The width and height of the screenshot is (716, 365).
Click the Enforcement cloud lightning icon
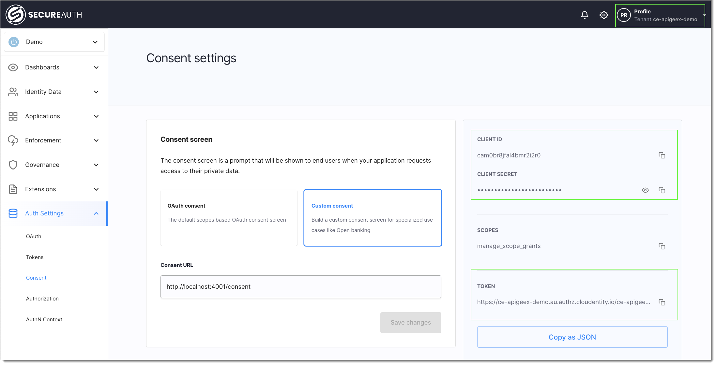point(13,140)
